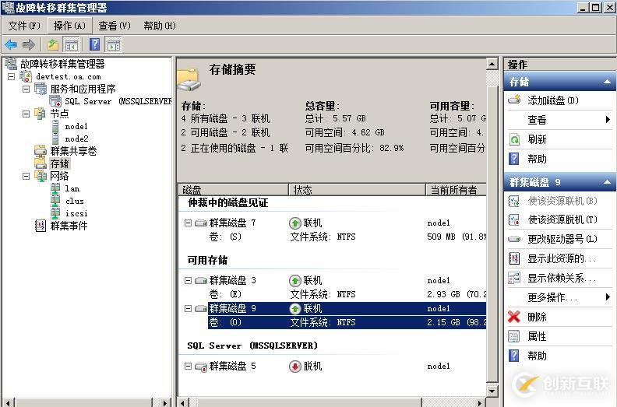Collapse the 群集磁盘 9 actions section header

click(607, 182)
